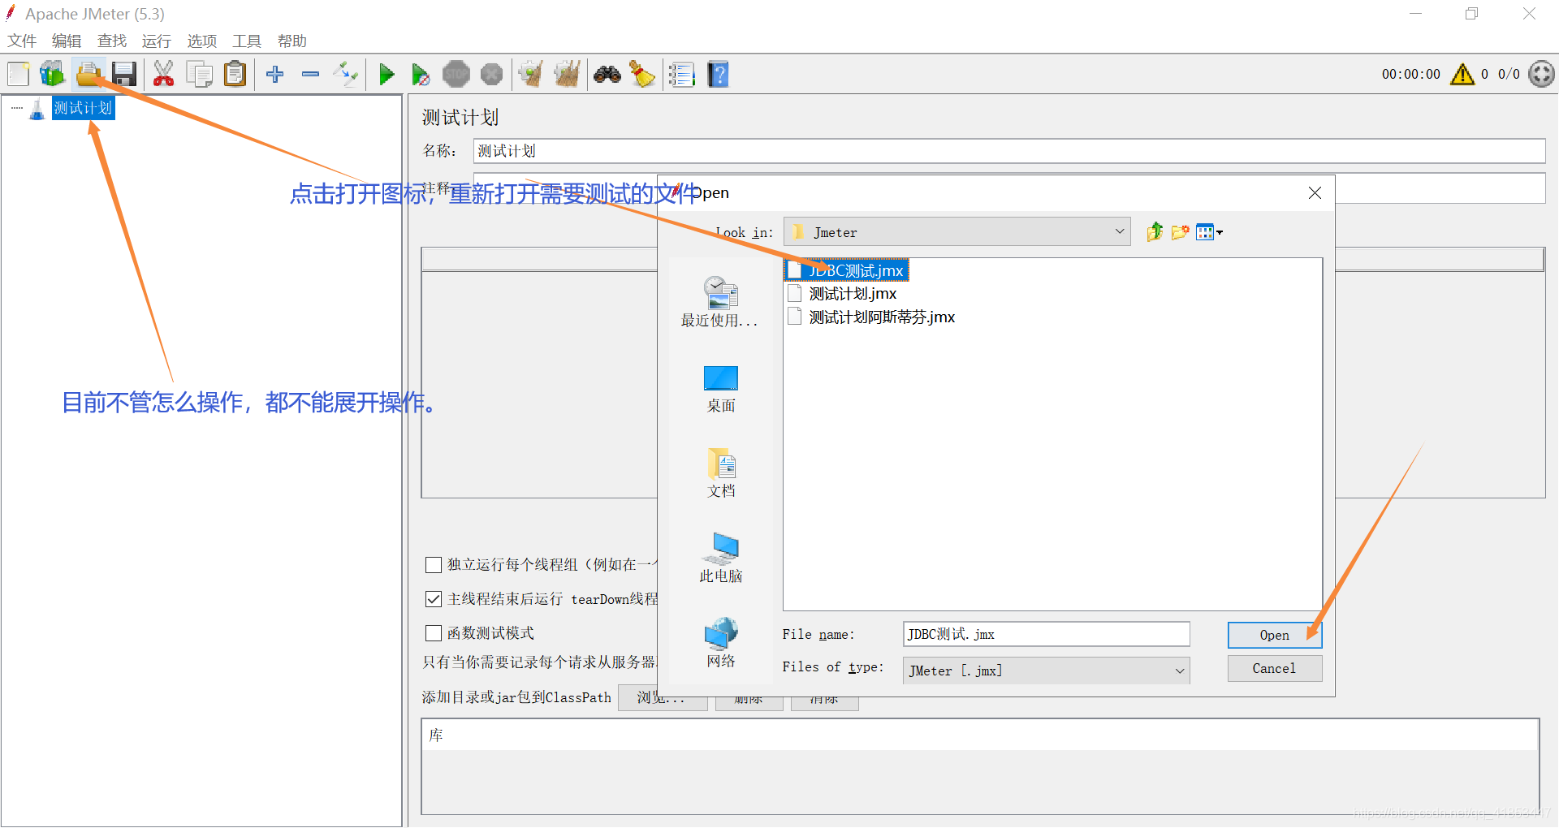The height and width of the screenshot is (828, 1559).
Task: Click the yellow warning log icon
Action: tap(1462, 75)
